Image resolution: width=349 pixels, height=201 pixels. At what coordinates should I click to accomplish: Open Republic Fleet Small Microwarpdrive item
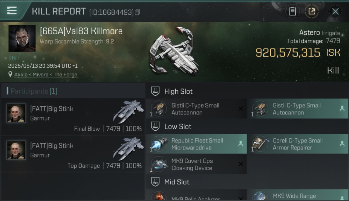click(x=197, y=144)
